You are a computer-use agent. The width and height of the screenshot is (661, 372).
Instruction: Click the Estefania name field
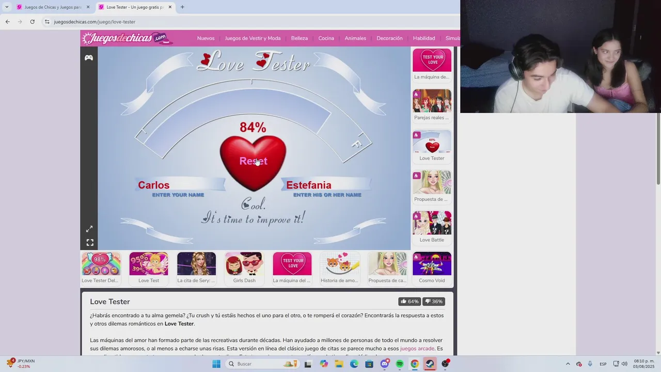click(327, 185)
